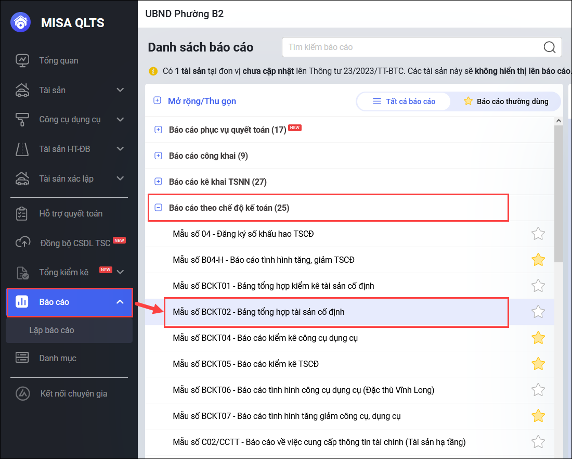Open the Tổng quan menu item
Screen dimensions: 572x459
[x=69, y=60]
